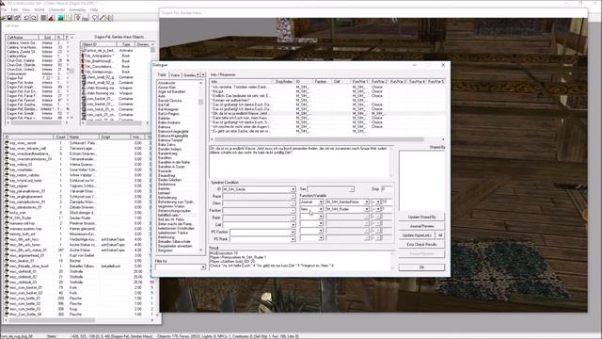Toggle the Snap to Angle toolbar icon
The height and width of the screenshot is (339, 602).
tap(51, 18)
